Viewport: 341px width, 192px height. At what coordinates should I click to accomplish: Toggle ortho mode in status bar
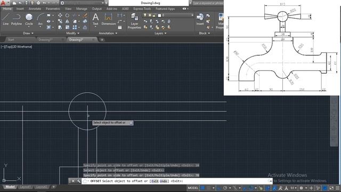click(x=219, y=188)
